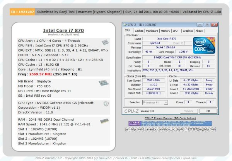Click the Level 2 value 4 x 256 KBytes
Image resolution: width=232 pixels, height=161 pixels.
point(191,89)
